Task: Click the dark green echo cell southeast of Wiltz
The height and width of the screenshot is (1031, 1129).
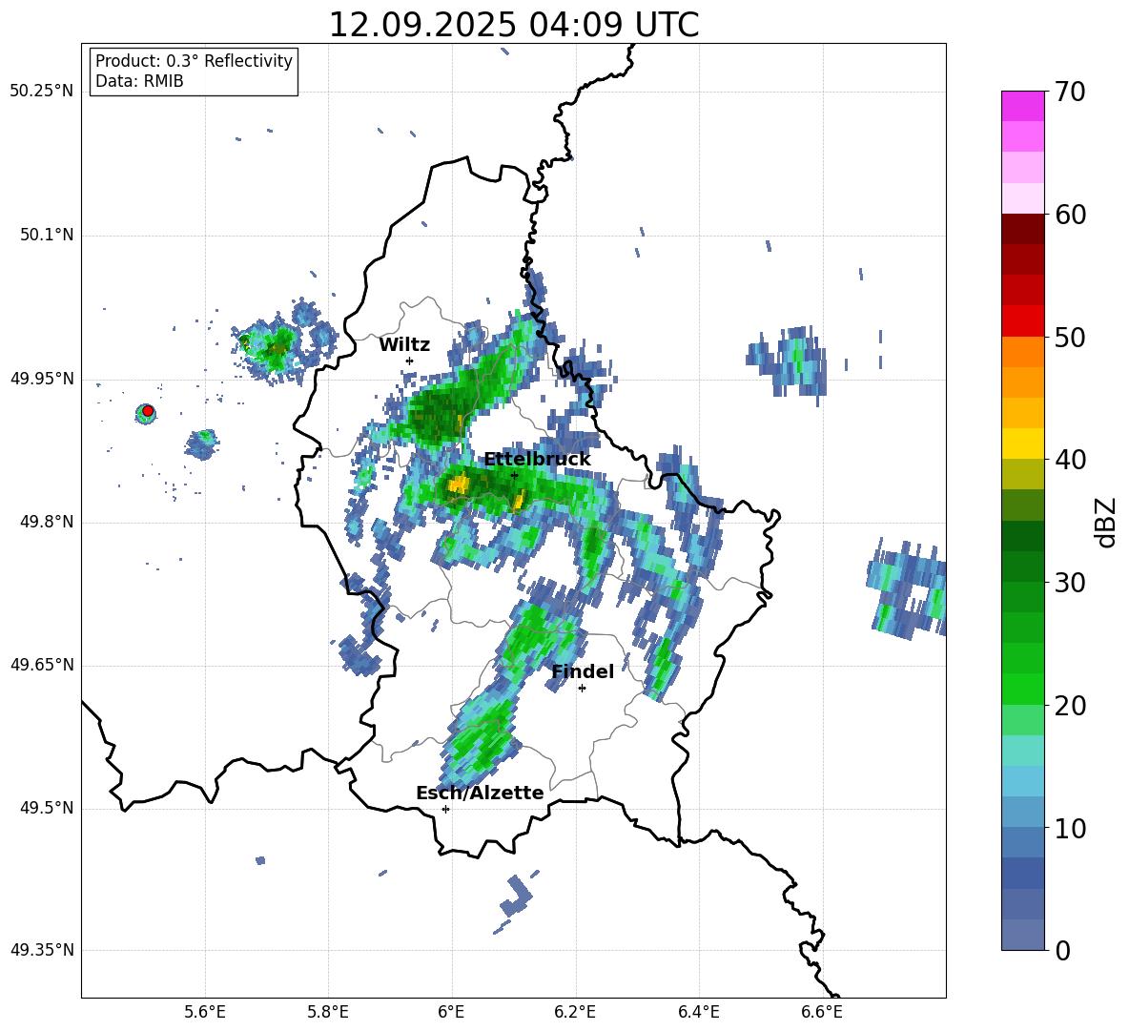Action: coord(437,415)
